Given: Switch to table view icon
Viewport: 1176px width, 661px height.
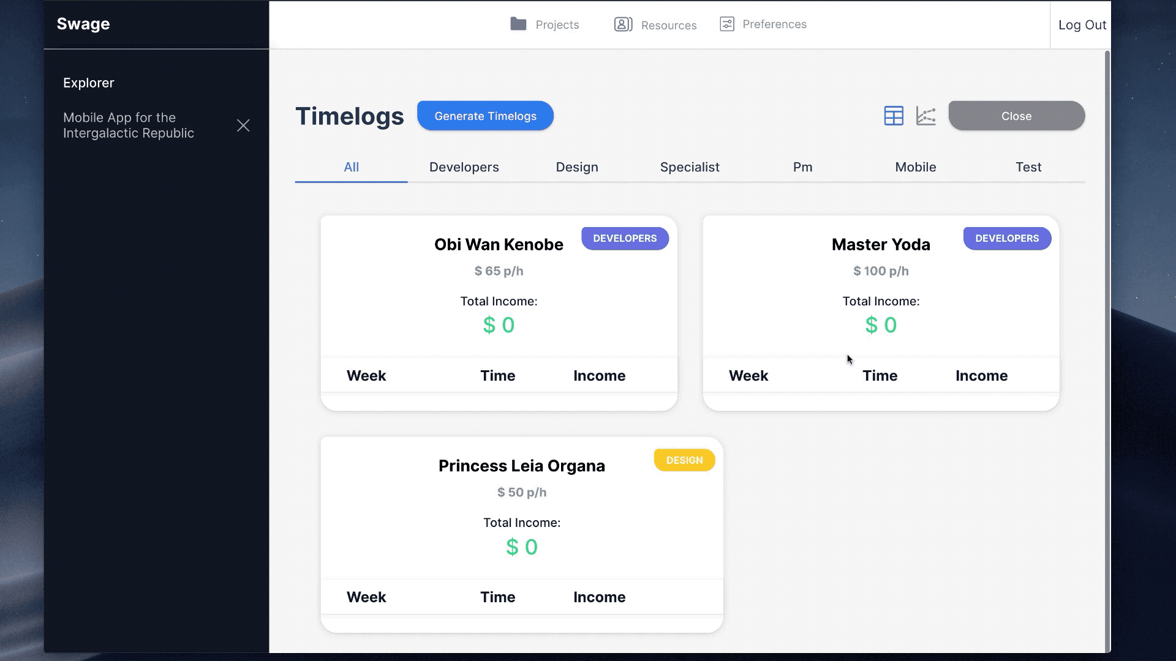Looking at the screenshot, I should (x=894, y=116).
